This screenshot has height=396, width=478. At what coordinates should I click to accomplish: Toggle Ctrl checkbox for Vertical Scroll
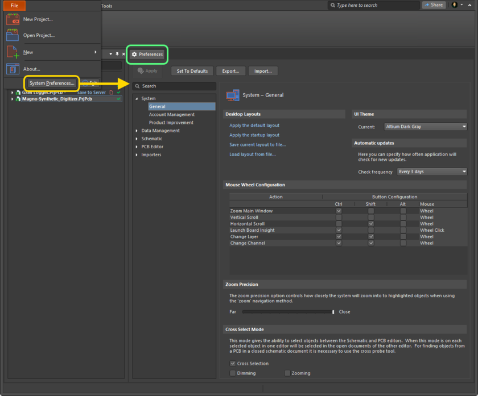tap(339, 217)
